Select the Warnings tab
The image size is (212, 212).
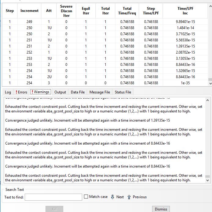coord(41,92)
